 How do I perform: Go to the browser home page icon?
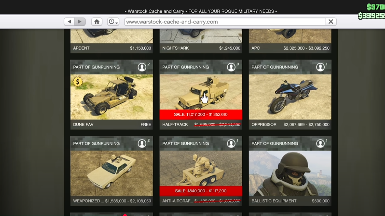coord(97,22)
